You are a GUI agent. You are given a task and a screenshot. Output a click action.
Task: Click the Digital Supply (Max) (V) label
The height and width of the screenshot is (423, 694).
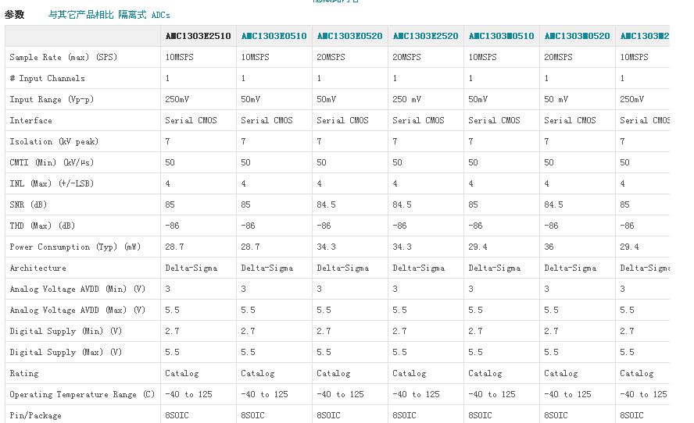pos(66,352)
